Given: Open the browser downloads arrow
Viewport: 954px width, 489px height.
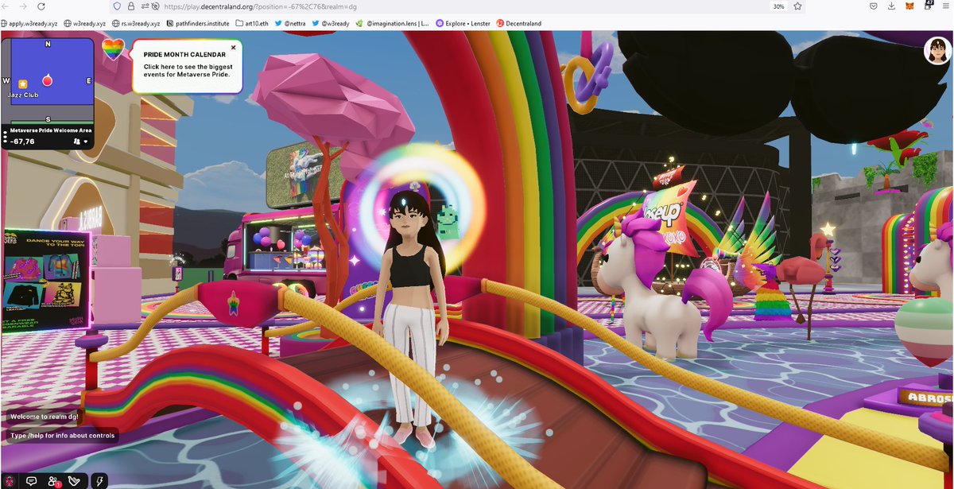Looking at the screenshot, I should 892,6.
